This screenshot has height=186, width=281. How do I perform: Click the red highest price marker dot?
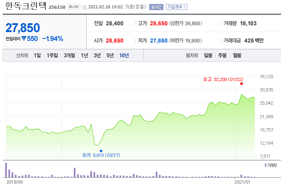[x=242, y=84]
